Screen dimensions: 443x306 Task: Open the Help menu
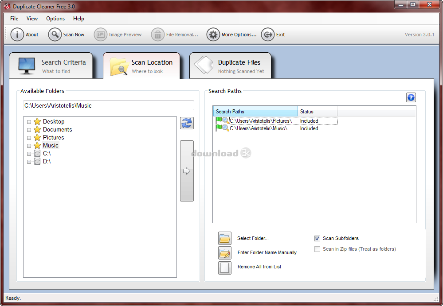coord(78,19)
